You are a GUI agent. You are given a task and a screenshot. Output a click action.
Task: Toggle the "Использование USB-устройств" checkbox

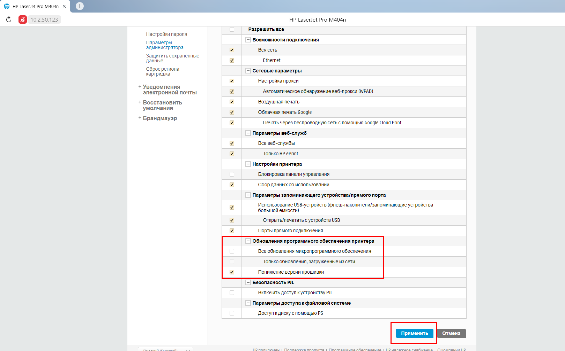(x=232, y=208)
